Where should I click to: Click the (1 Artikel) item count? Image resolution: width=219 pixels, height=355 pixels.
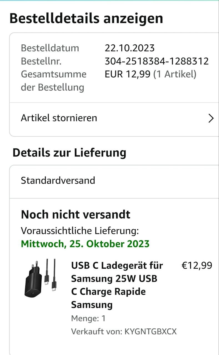coord(175,74)
